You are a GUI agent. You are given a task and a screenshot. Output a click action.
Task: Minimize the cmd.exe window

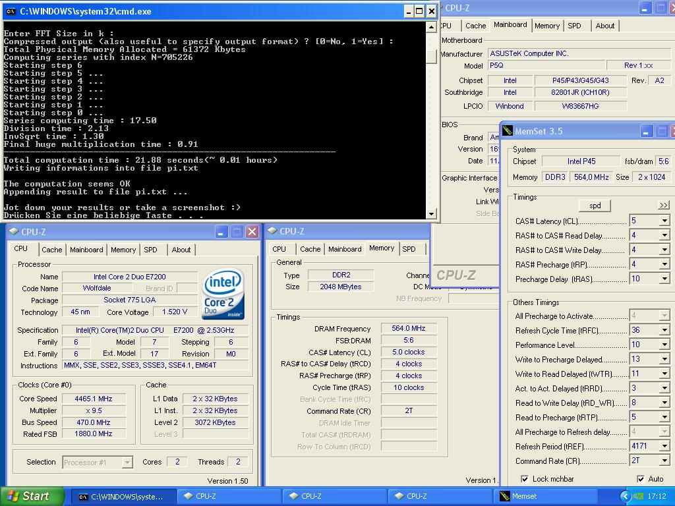click(409, 12)
